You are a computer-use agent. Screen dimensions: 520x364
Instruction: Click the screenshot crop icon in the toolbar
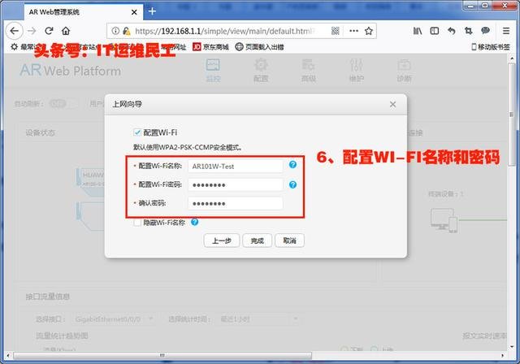[x=468, y=31]
